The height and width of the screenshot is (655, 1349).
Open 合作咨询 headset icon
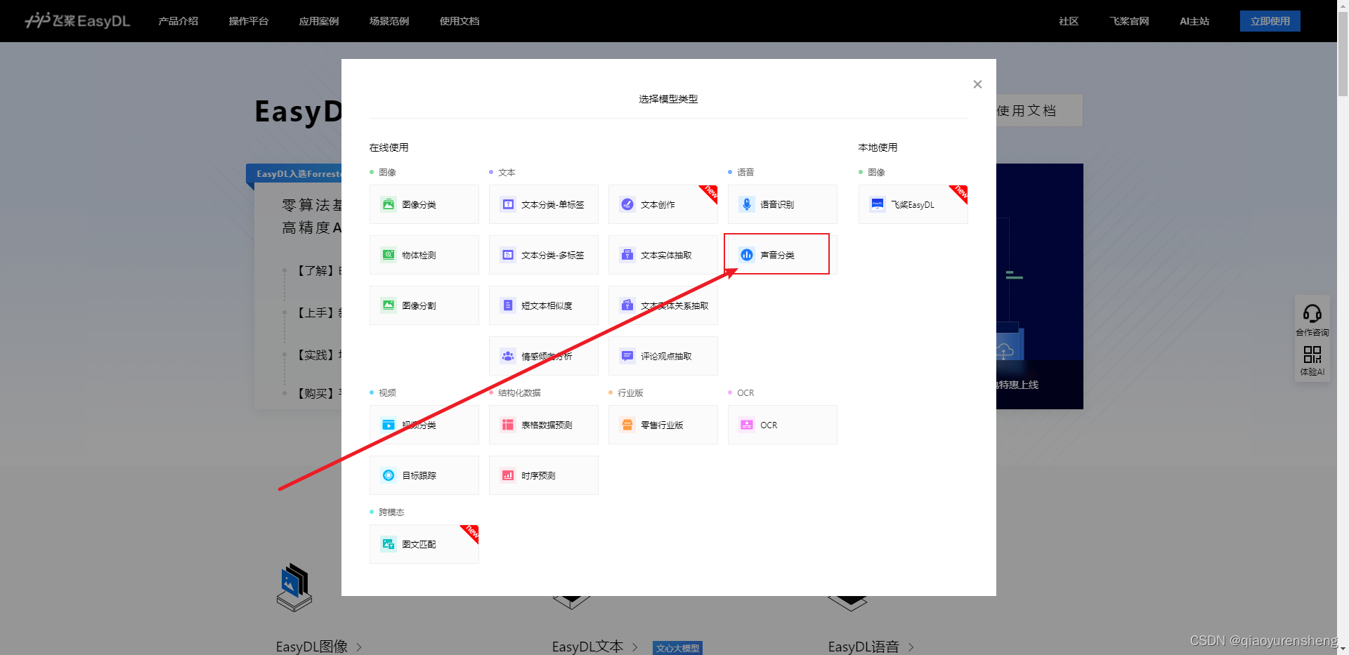[1312, 313]
